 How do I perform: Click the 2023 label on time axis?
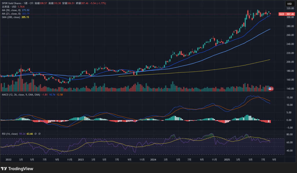[81, 160]
